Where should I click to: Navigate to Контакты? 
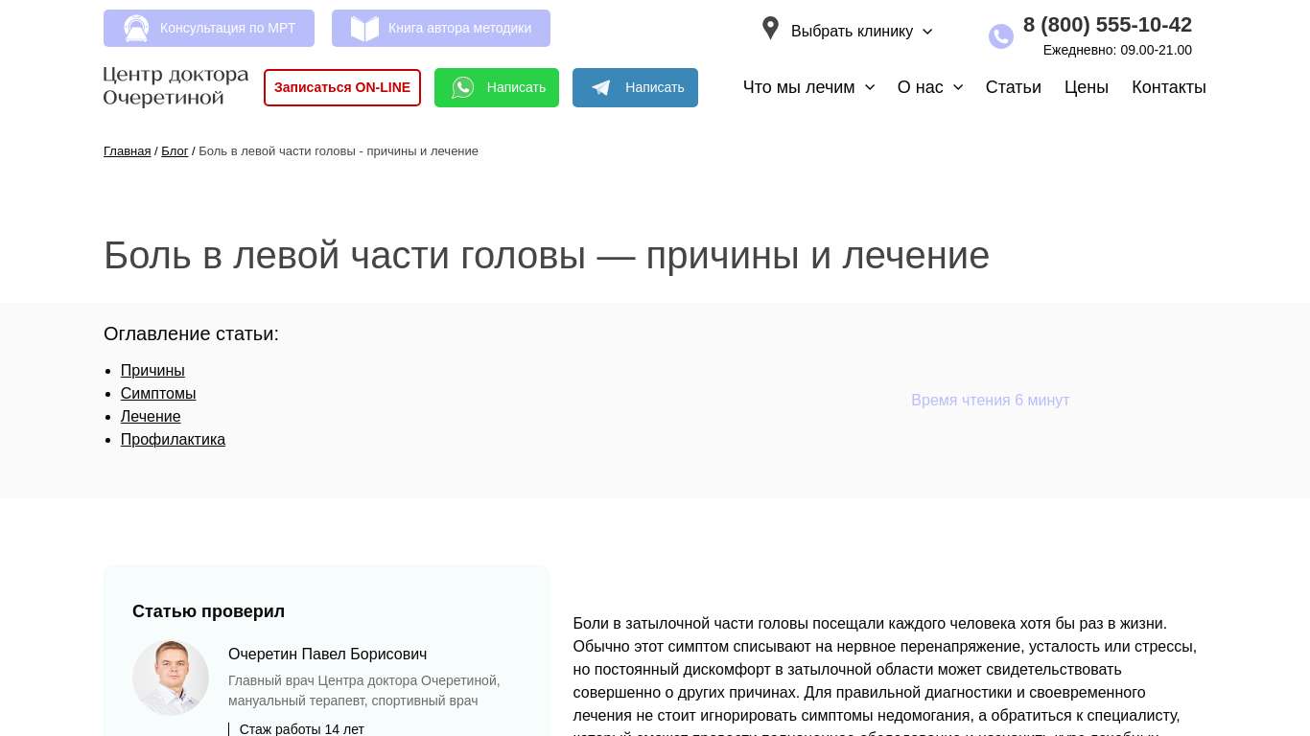[x=1168, y=87]
